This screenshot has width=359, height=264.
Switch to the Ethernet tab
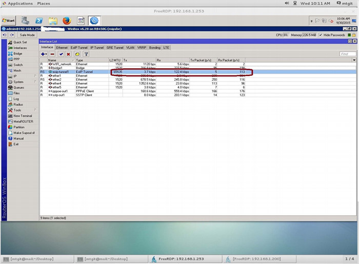(x=62, y=48)
